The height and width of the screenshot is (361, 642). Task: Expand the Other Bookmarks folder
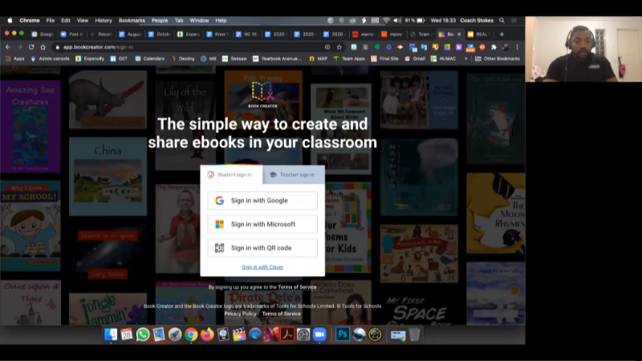click(498, 59)
